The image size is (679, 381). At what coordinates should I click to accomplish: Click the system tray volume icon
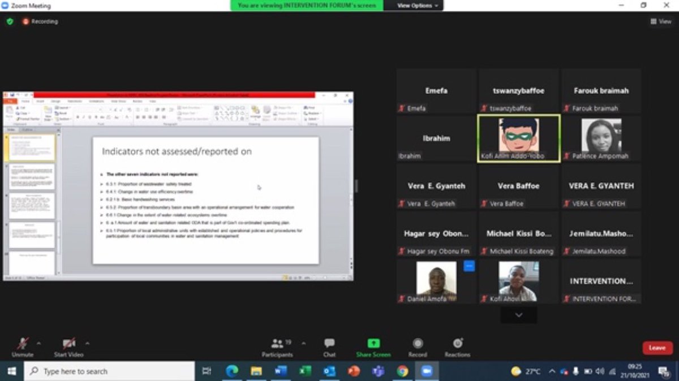point(600,371)
